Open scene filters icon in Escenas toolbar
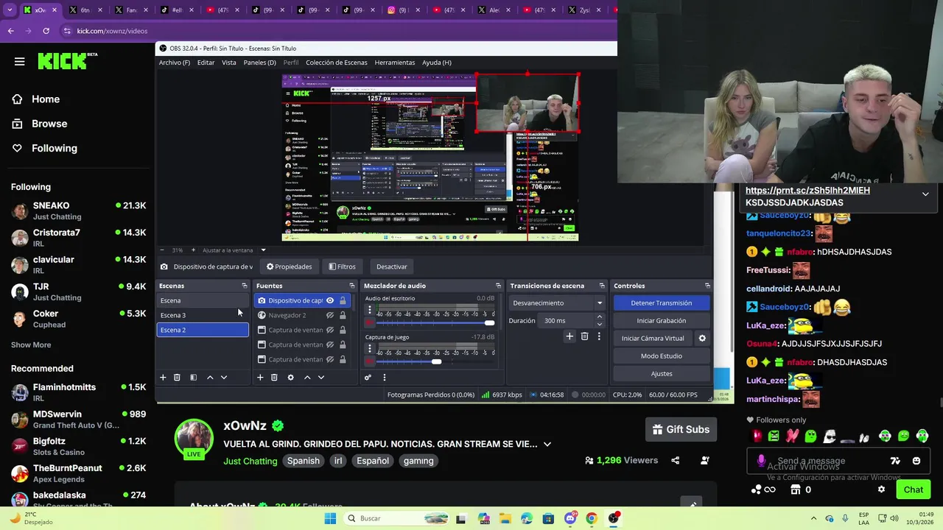 193,378
